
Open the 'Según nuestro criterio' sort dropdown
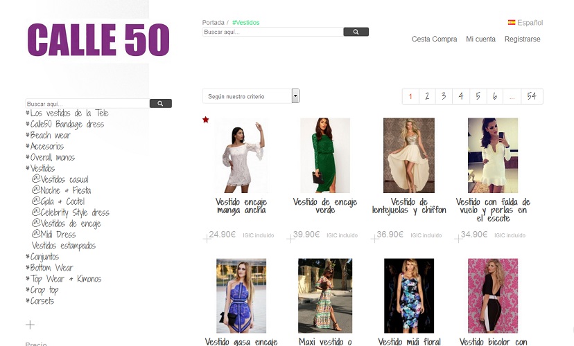pos(251,96)
